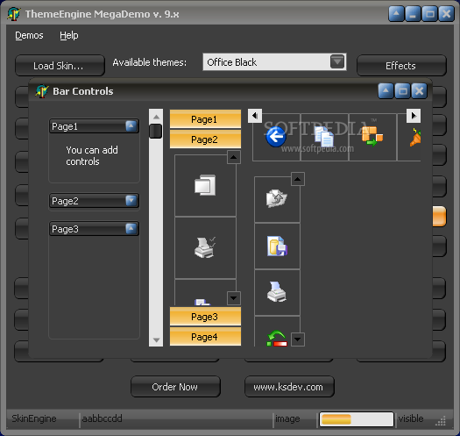Click the save document icon in vertical bar
The image size is (460, 436).
(277, 246)
